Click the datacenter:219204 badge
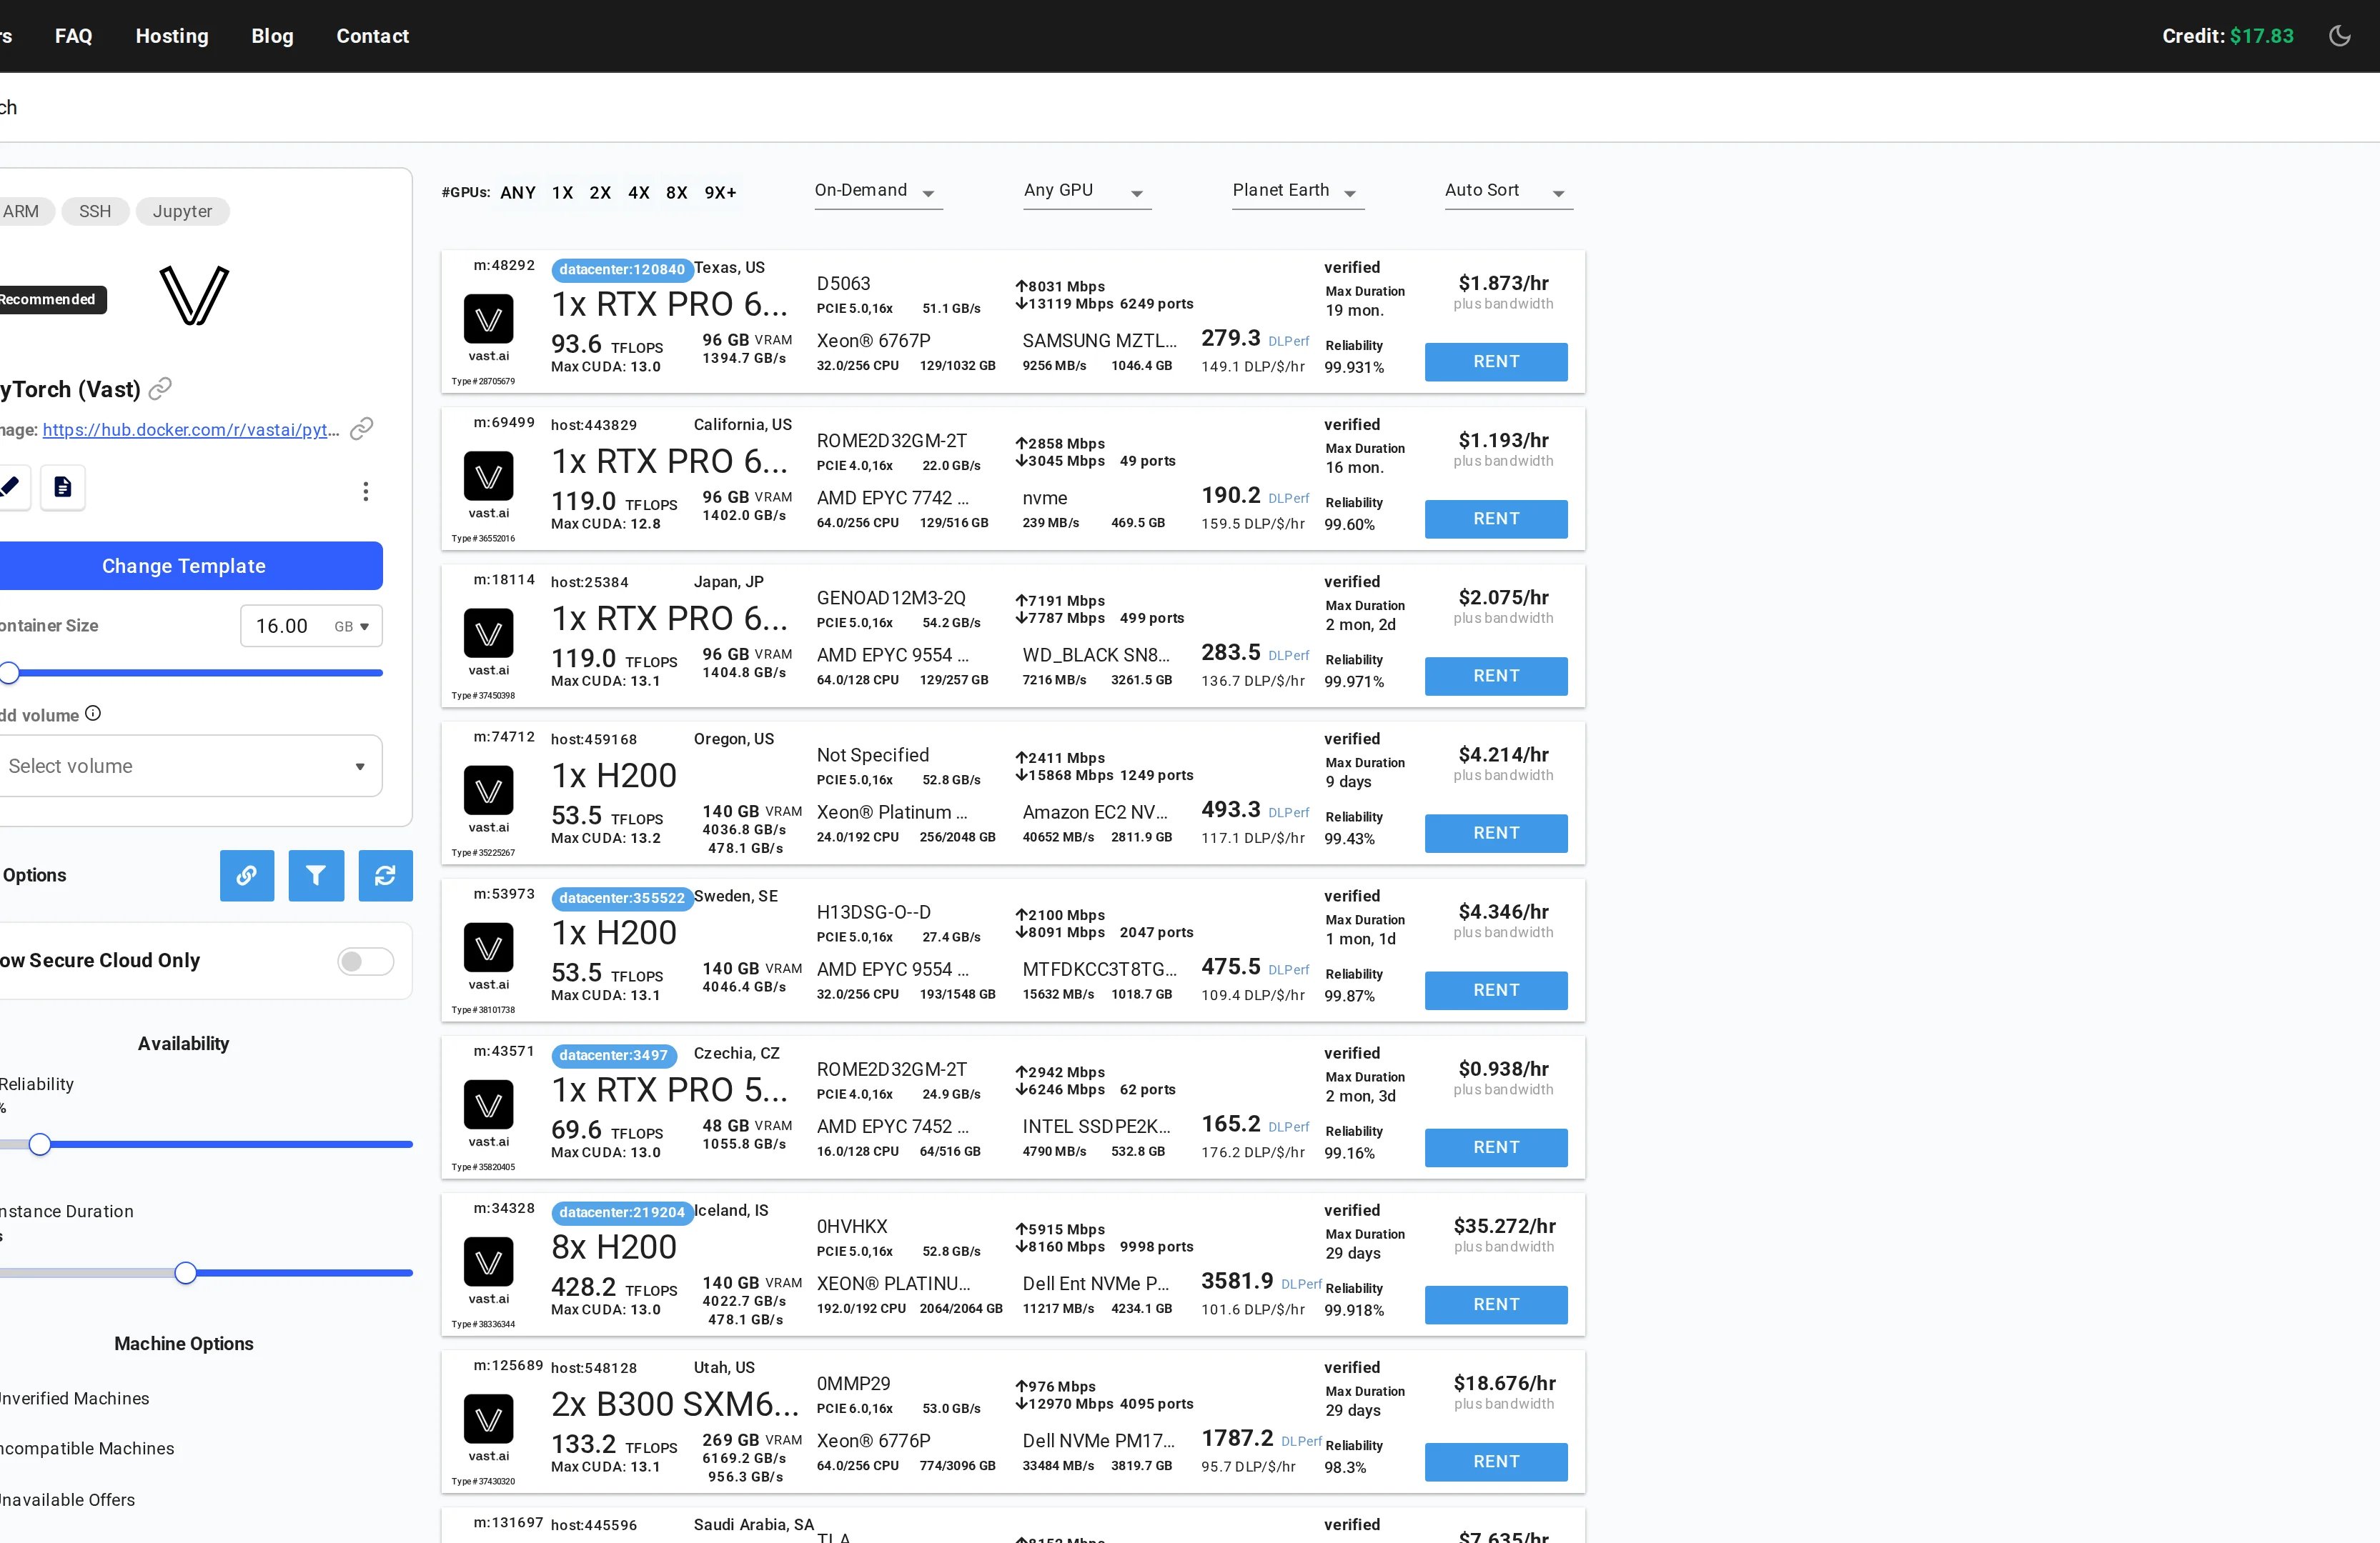Viewport: 2380px width, 1543px height. pos(622,1212)
